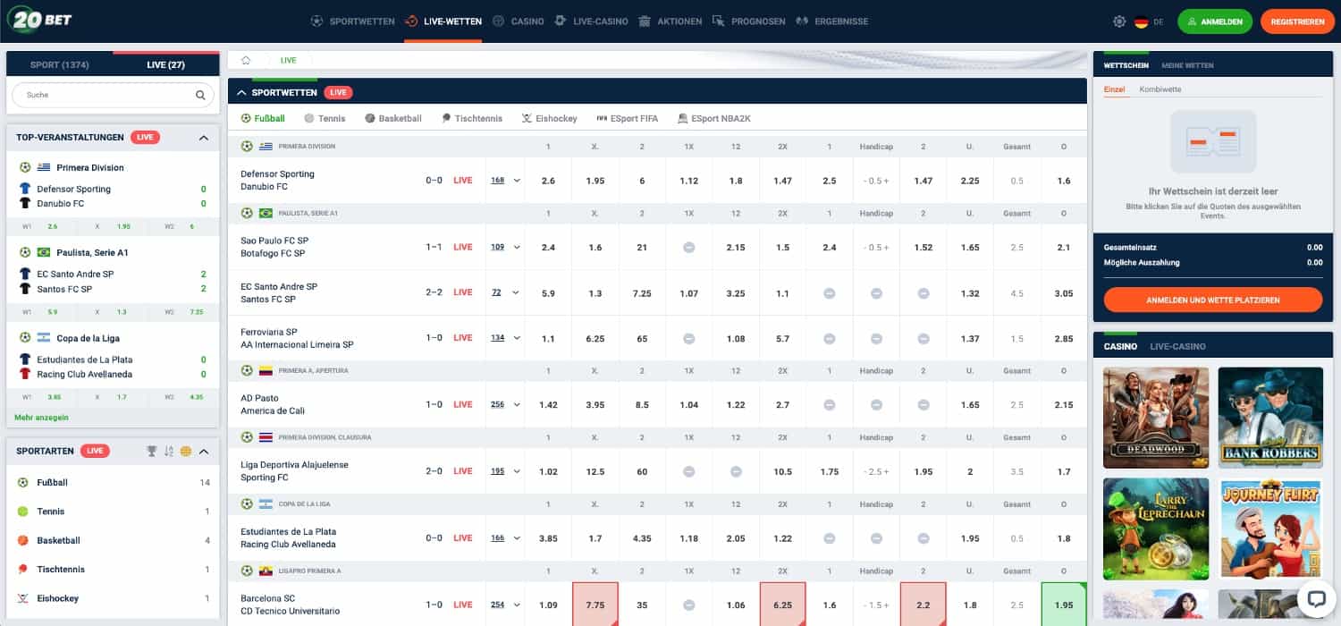This screenshot has width=1341, height=626.
Task: Click inside the Suche search field
Action: click(x=113, y=95)
